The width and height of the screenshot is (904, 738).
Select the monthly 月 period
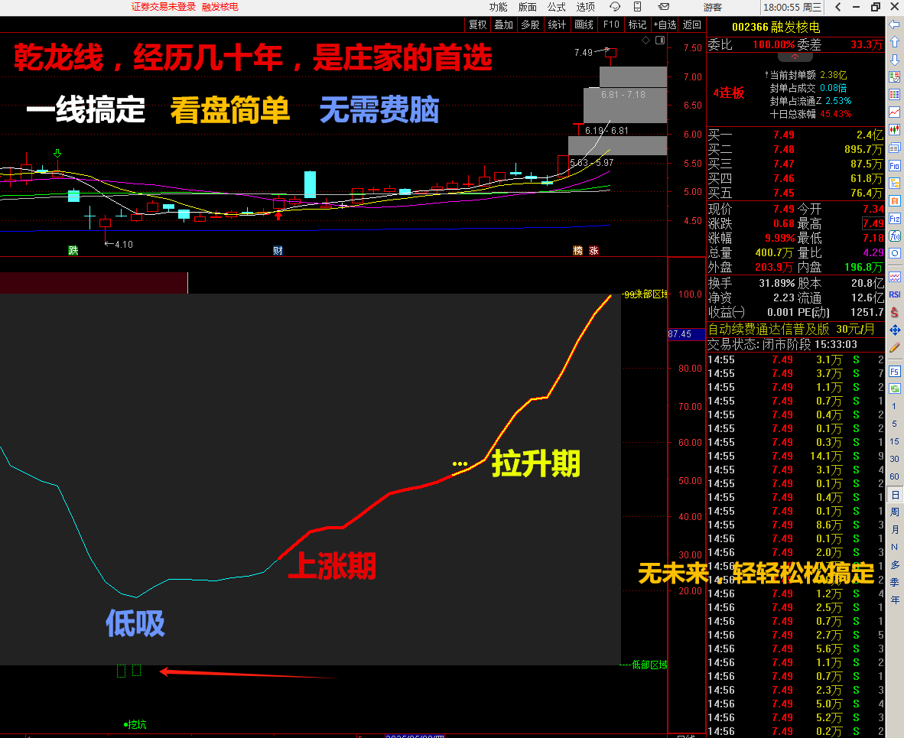(x=894, y=529)
